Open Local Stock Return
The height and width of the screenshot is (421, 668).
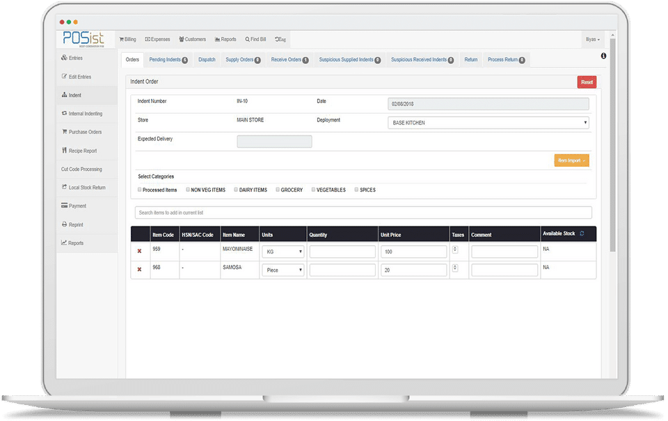83,187
